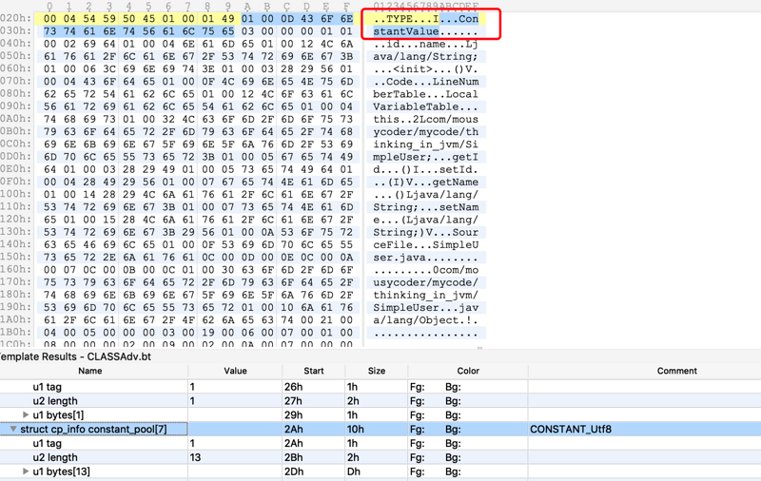This screenshot has height=481, width=761.
Task: Click the ASCII text 'SimpleUser...jav'
Action: point(425,307)
